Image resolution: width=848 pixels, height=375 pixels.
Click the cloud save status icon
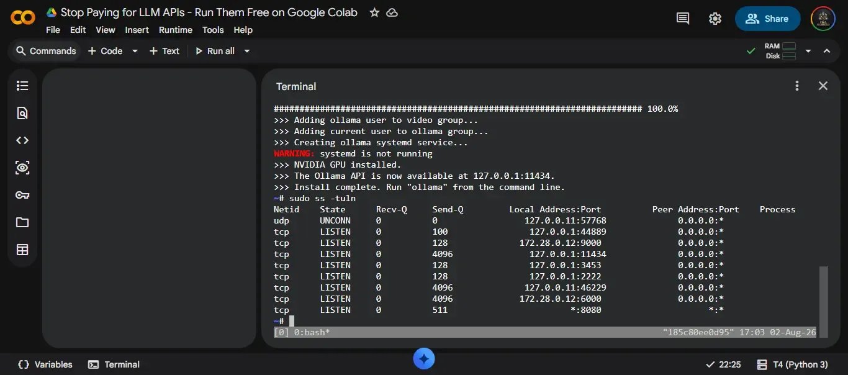click(x=392, y=12)
